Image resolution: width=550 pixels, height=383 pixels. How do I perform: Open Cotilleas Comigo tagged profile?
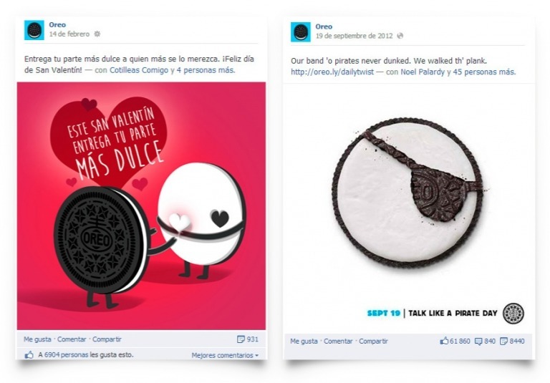tap(139, 70)
